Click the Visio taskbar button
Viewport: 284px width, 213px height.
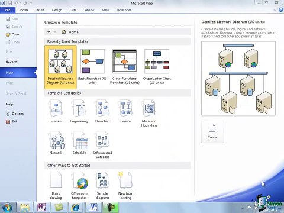coord(93,208)
